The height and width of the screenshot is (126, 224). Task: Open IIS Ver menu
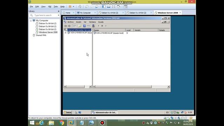85,22
